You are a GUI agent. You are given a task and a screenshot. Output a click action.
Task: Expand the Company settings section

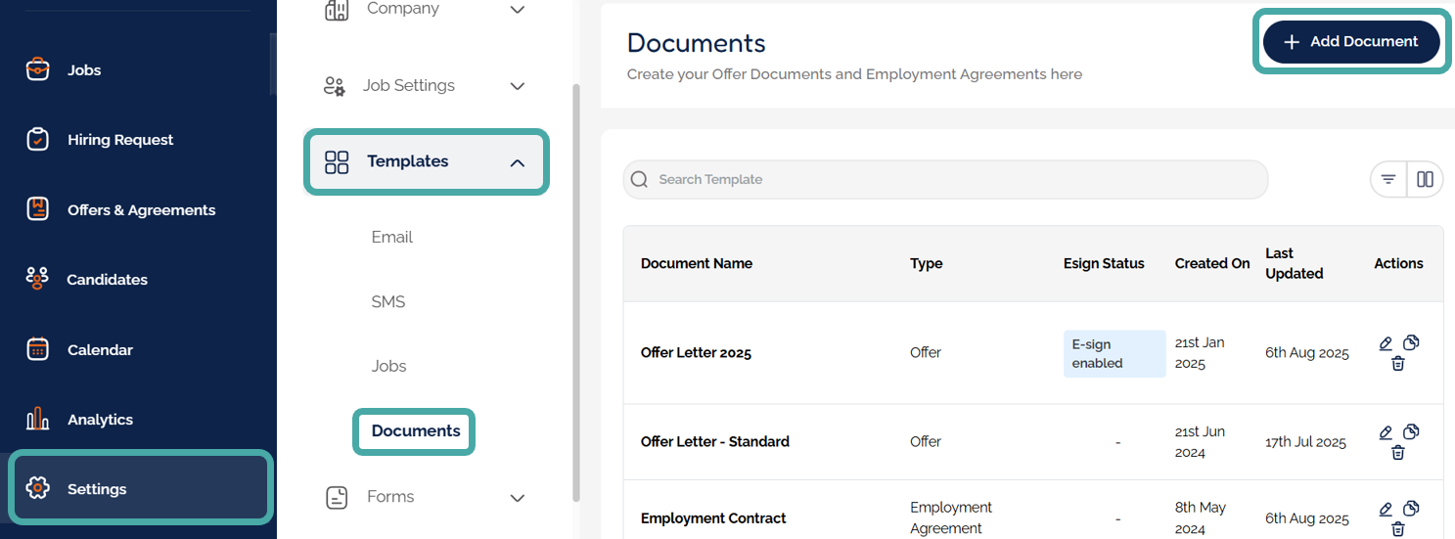click(518, 10)
